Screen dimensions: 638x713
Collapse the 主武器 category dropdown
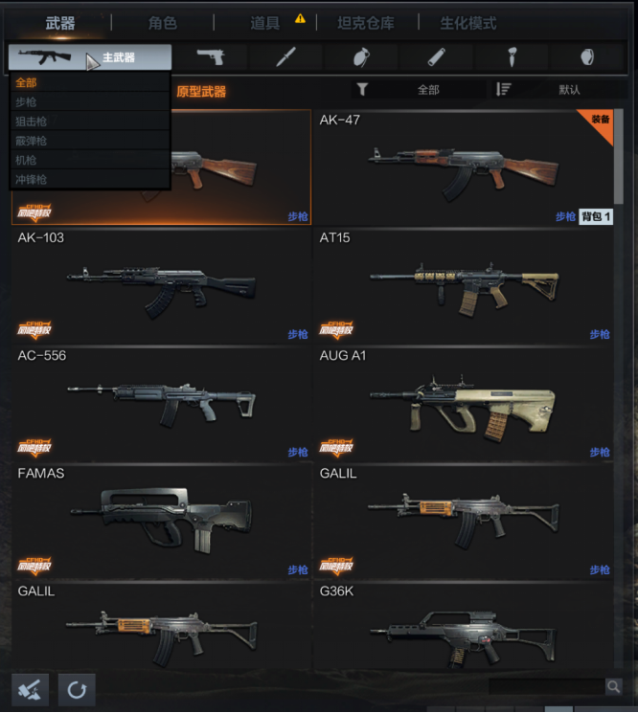[x=90, y=57]
